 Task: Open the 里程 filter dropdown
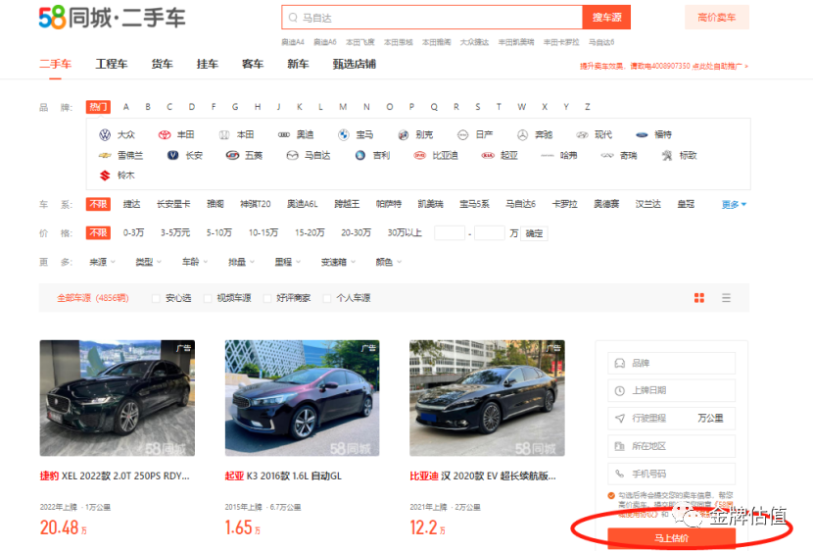click(x=288, y=262)
